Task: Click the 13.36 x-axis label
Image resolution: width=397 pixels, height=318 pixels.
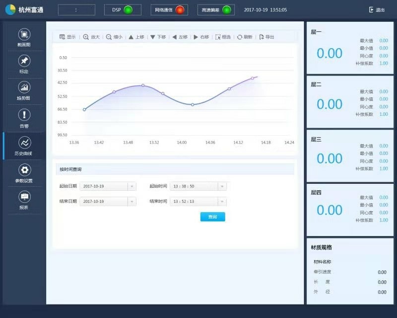Action: coord(74,143)
